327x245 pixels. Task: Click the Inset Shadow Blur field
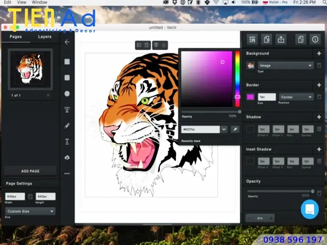293,161
